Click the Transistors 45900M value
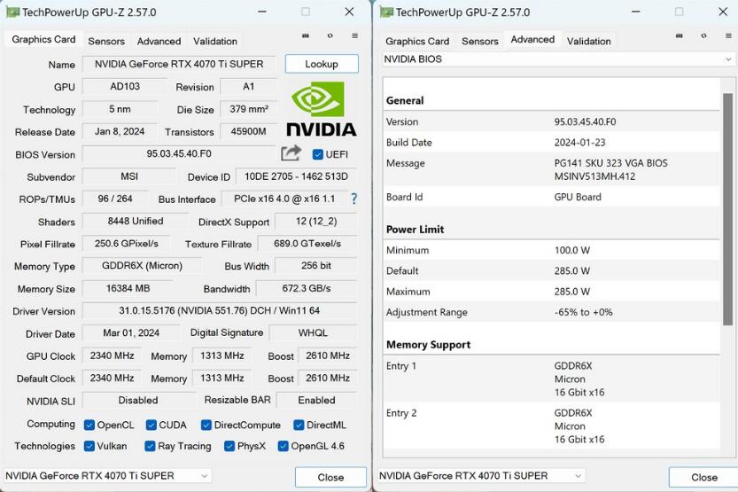 tap(248, 131)
